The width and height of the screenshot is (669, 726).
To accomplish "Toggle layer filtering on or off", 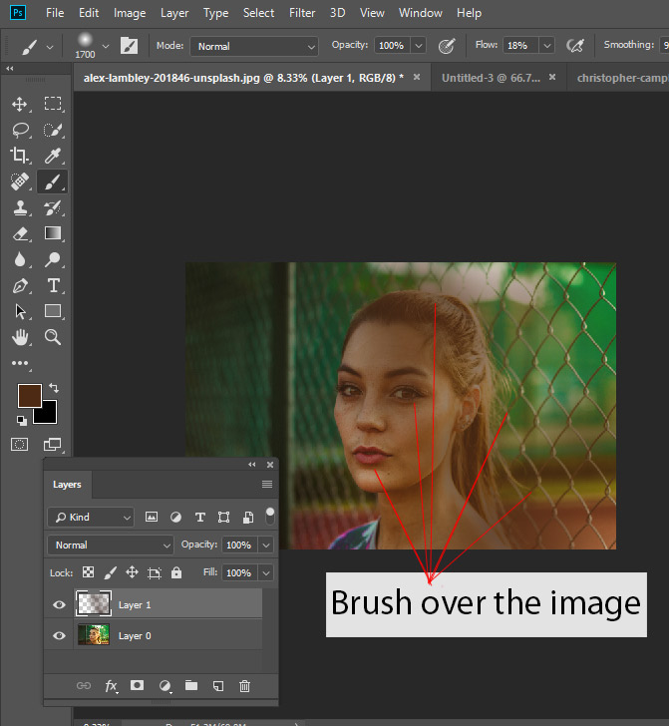I will (x=270, y=516).
